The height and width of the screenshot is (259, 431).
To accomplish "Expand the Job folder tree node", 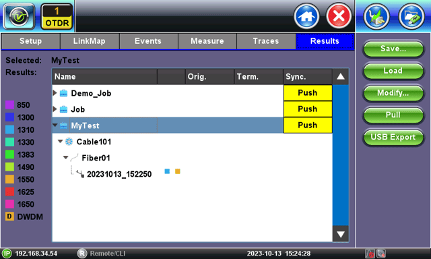I will [x=55, y=109].
